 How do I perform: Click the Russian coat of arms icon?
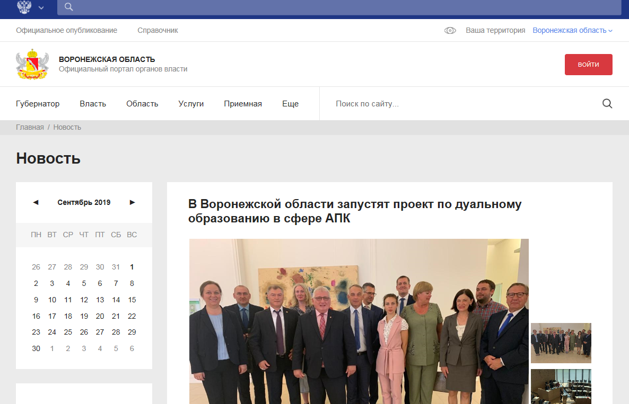pos(24,7)
